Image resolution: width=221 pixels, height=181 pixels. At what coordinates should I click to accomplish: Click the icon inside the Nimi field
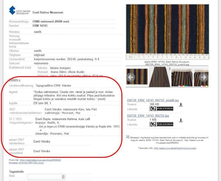coord(63,177)
